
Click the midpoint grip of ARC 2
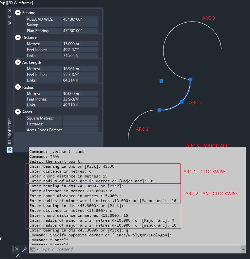tap(182, 102)
